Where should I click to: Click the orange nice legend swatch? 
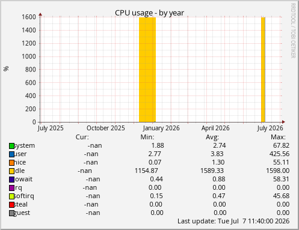[x=11, y=163]
